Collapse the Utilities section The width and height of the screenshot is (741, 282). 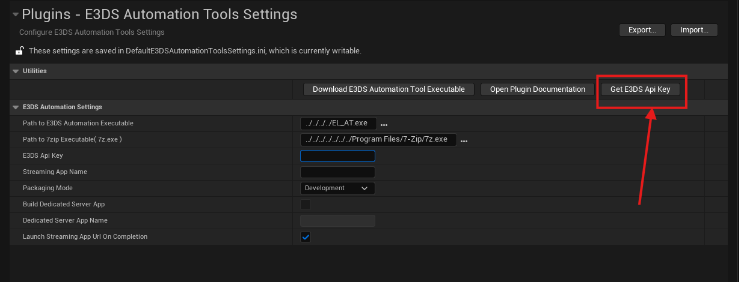pyautogui.click(x=16, y=71)
